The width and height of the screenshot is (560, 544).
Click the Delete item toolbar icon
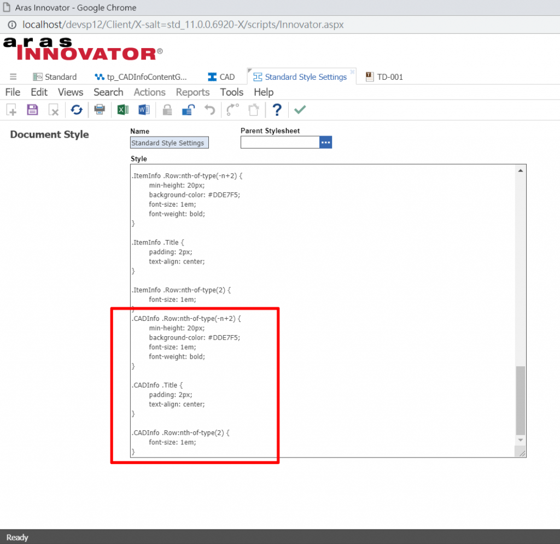pyautogui.click(x=54, y=110)
